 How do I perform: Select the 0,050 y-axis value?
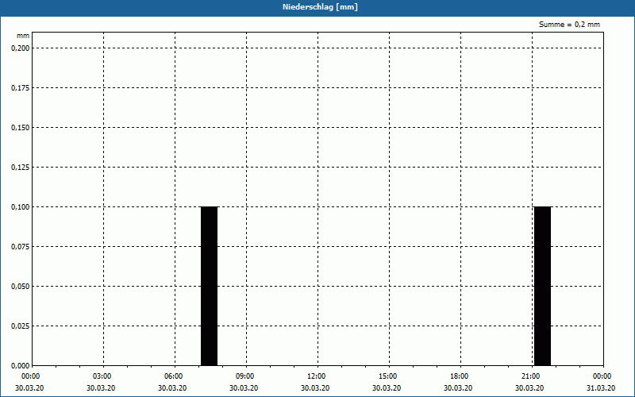pyautogui.click(x=21, y=286)
